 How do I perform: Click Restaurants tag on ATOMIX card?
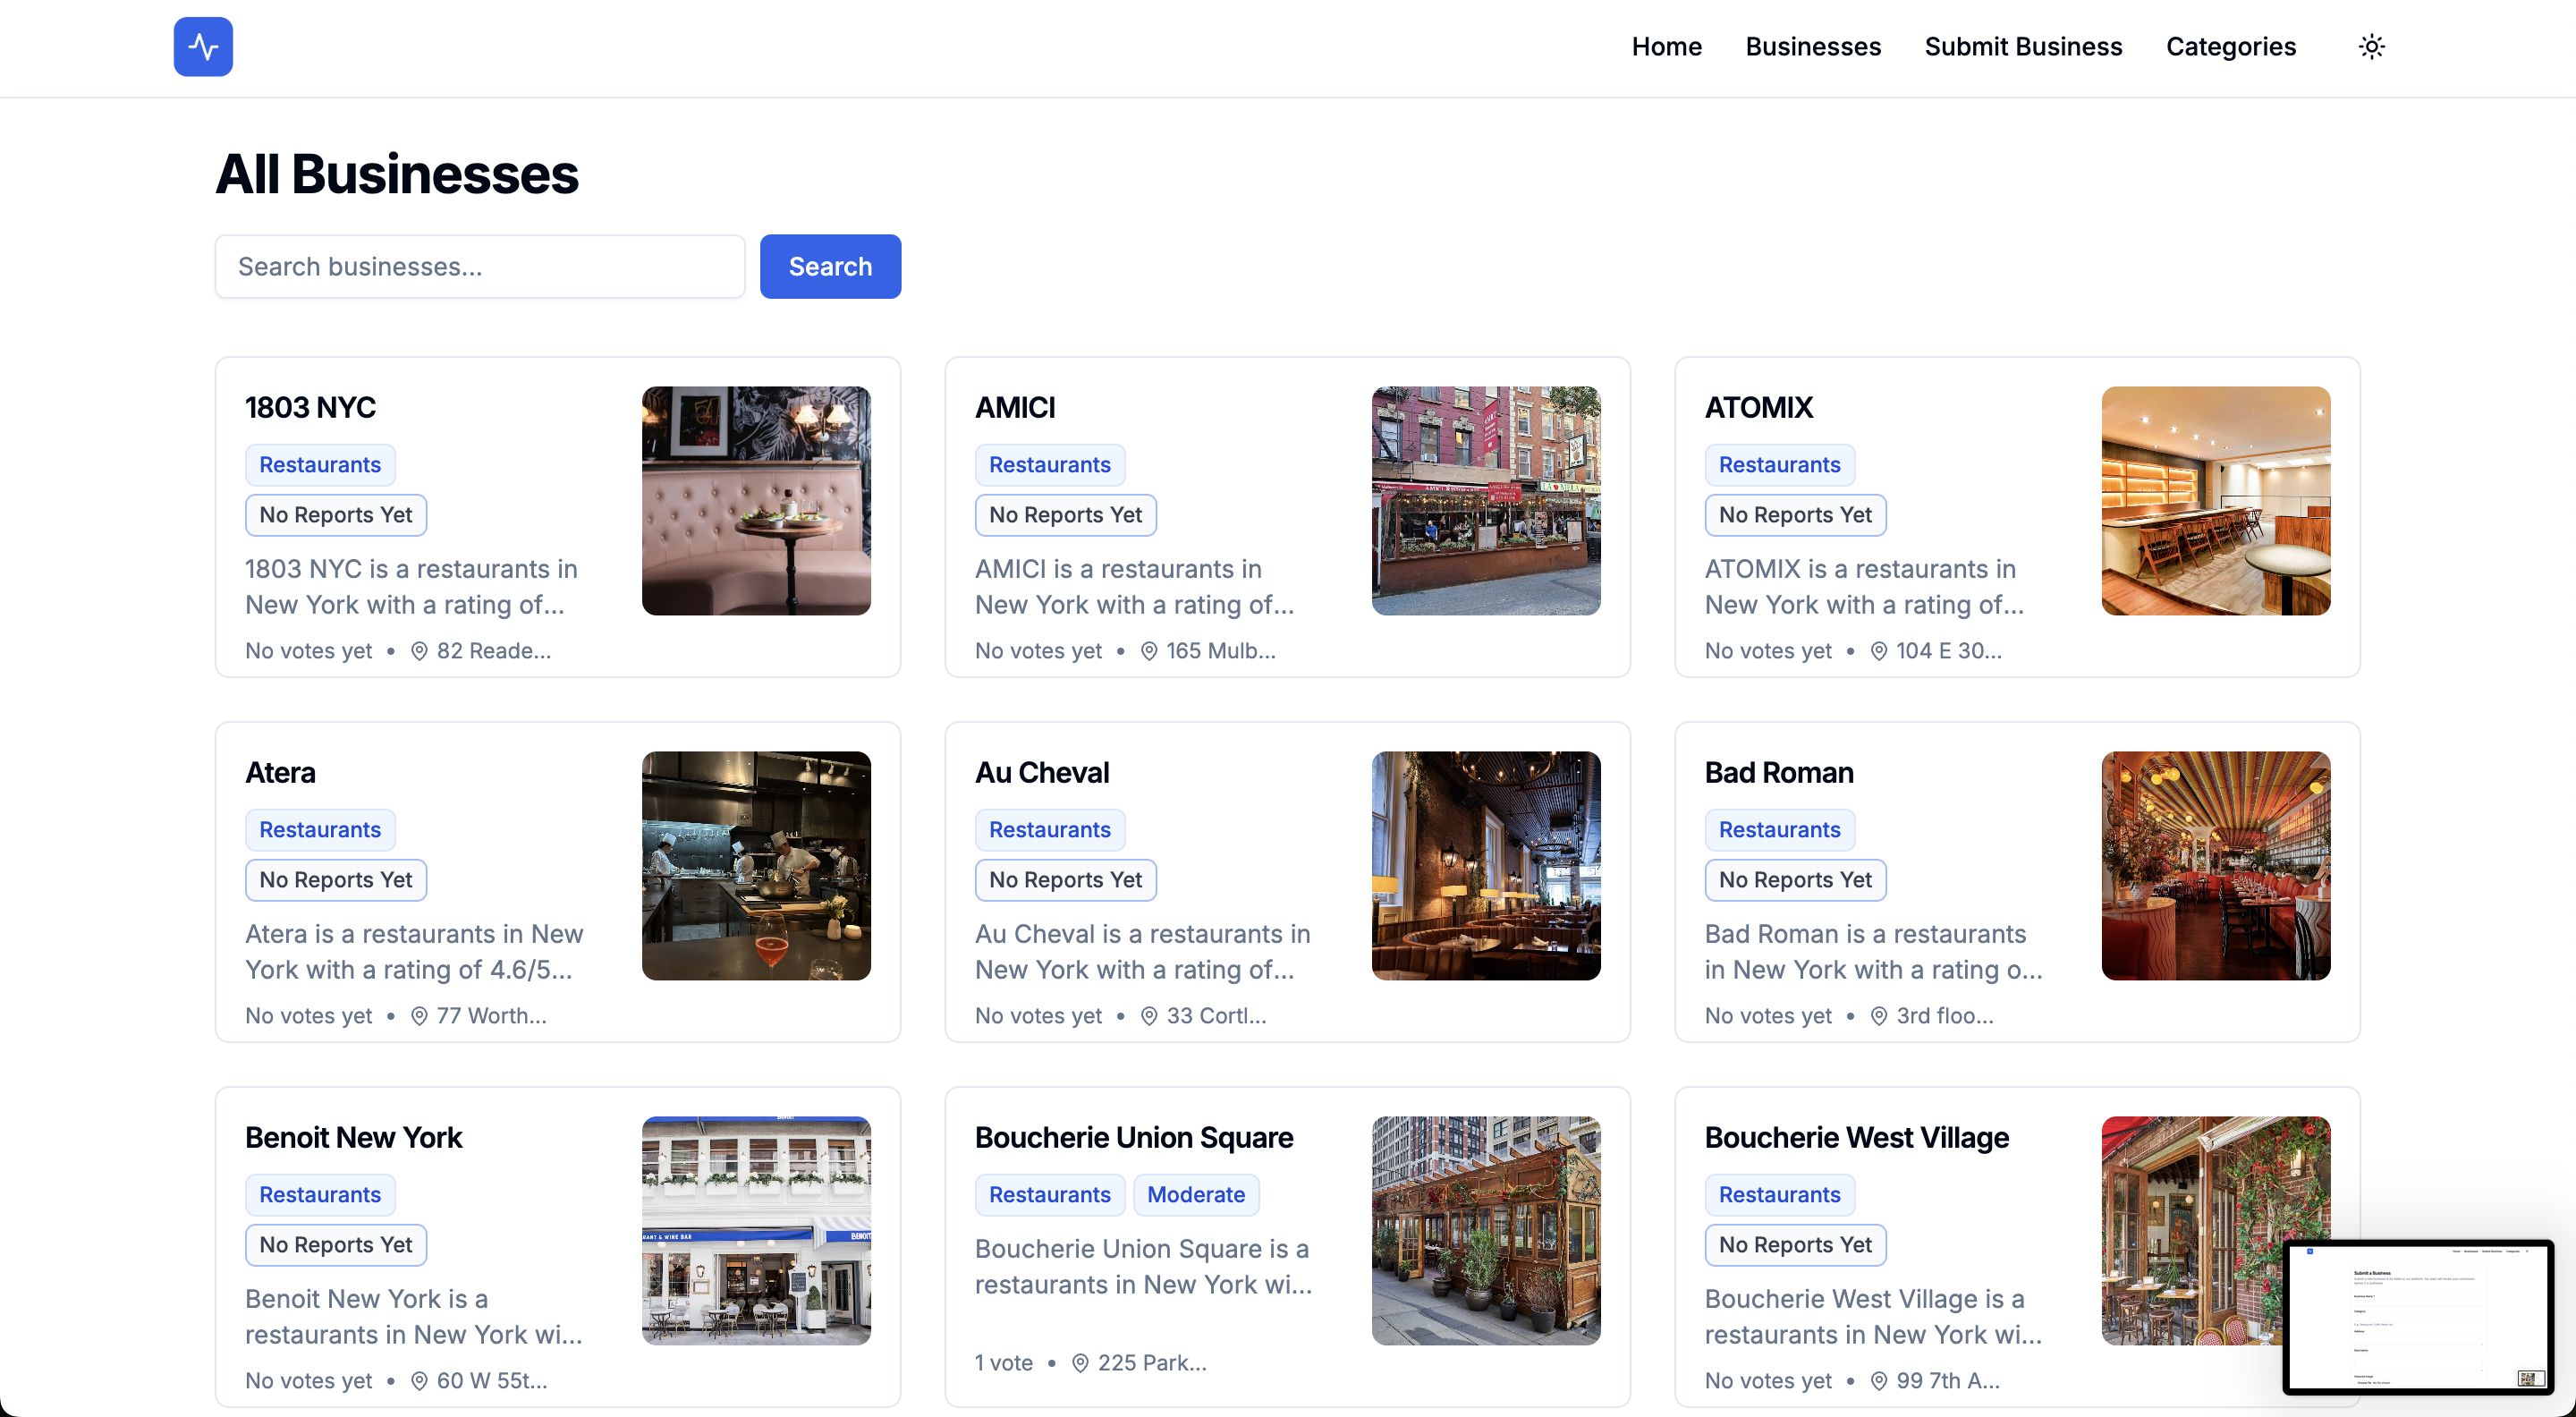[x=1780, y=465]
